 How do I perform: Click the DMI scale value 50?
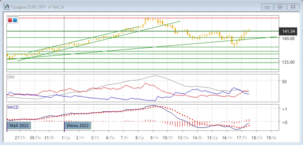pyautogui.click(x=284, y=82)
